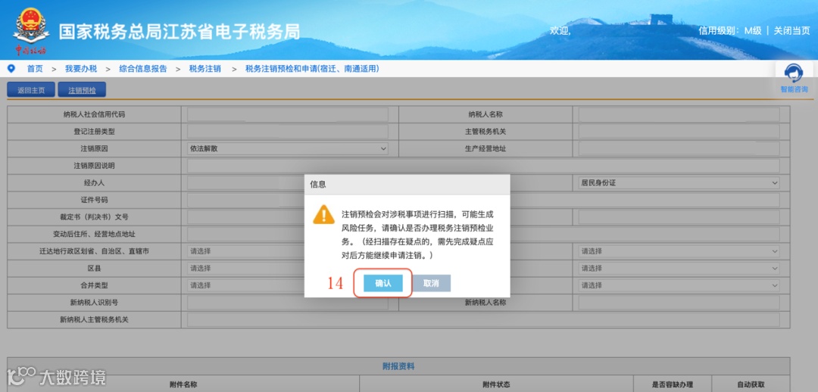Click the 主管税务机关 input field

point(679,132)
